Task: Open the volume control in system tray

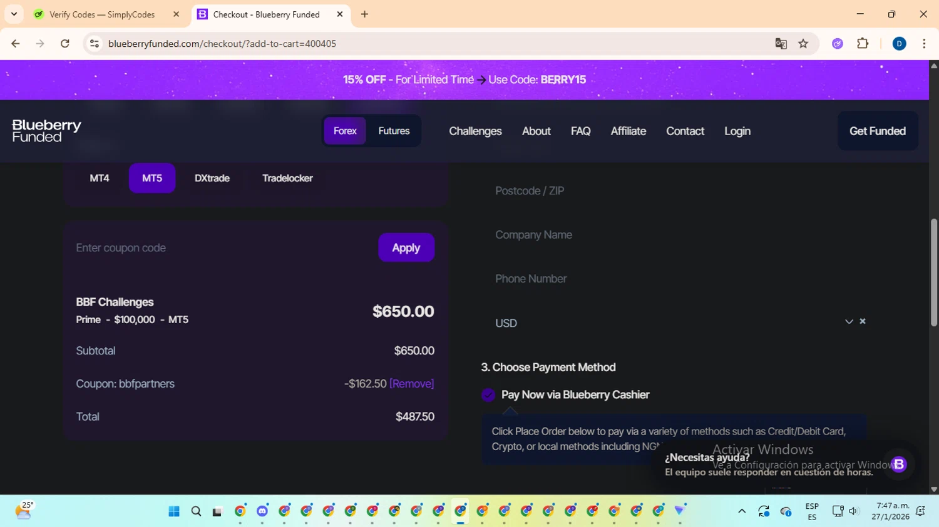Action: click(854, 511)
